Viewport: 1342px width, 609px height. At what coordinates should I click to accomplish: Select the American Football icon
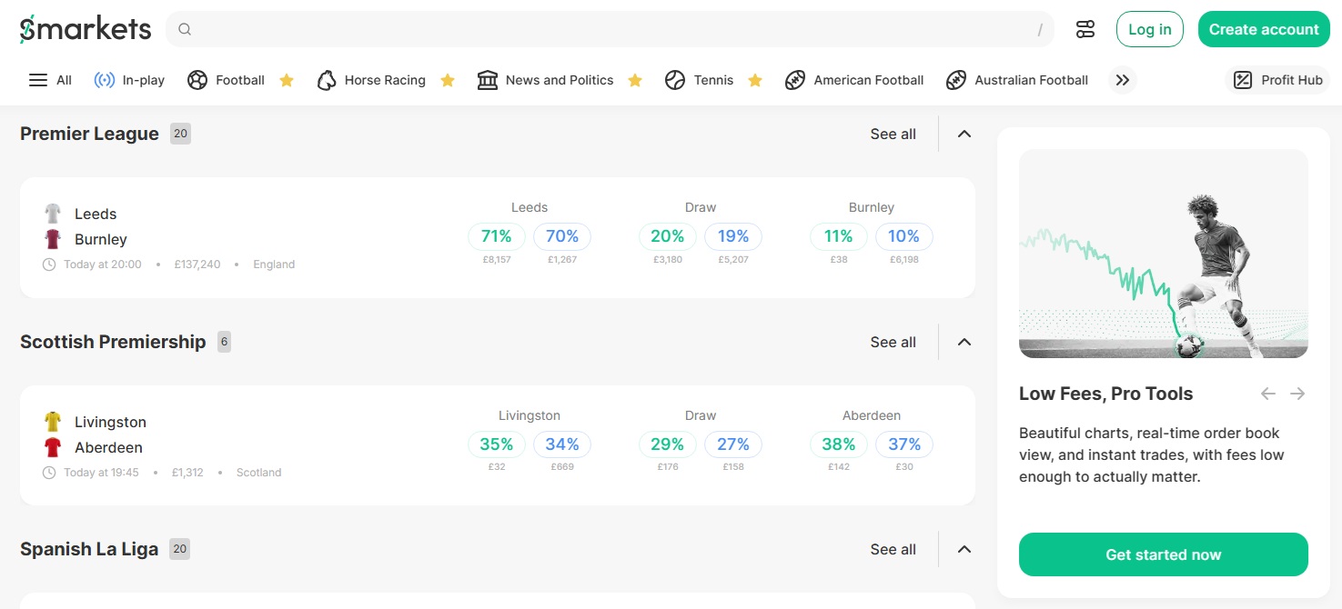795,80
